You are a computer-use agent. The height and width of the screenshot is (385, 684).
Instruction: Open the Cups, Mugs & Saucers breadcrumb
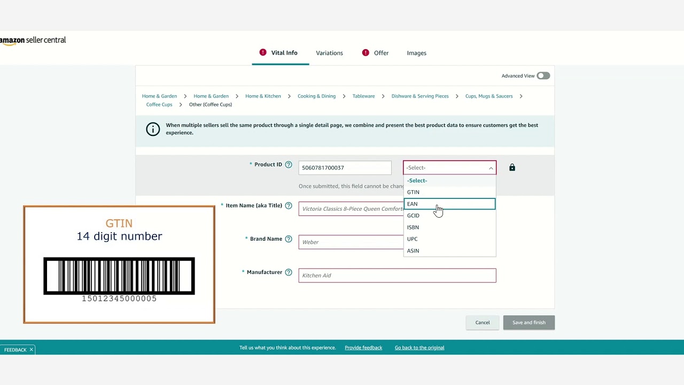[489, 96]
